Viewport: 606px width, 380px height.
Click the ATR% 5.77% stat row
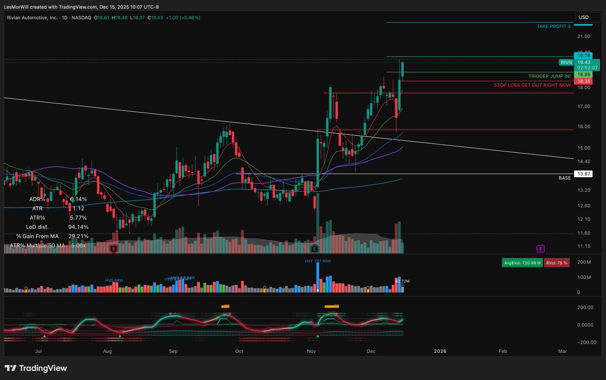58,218
